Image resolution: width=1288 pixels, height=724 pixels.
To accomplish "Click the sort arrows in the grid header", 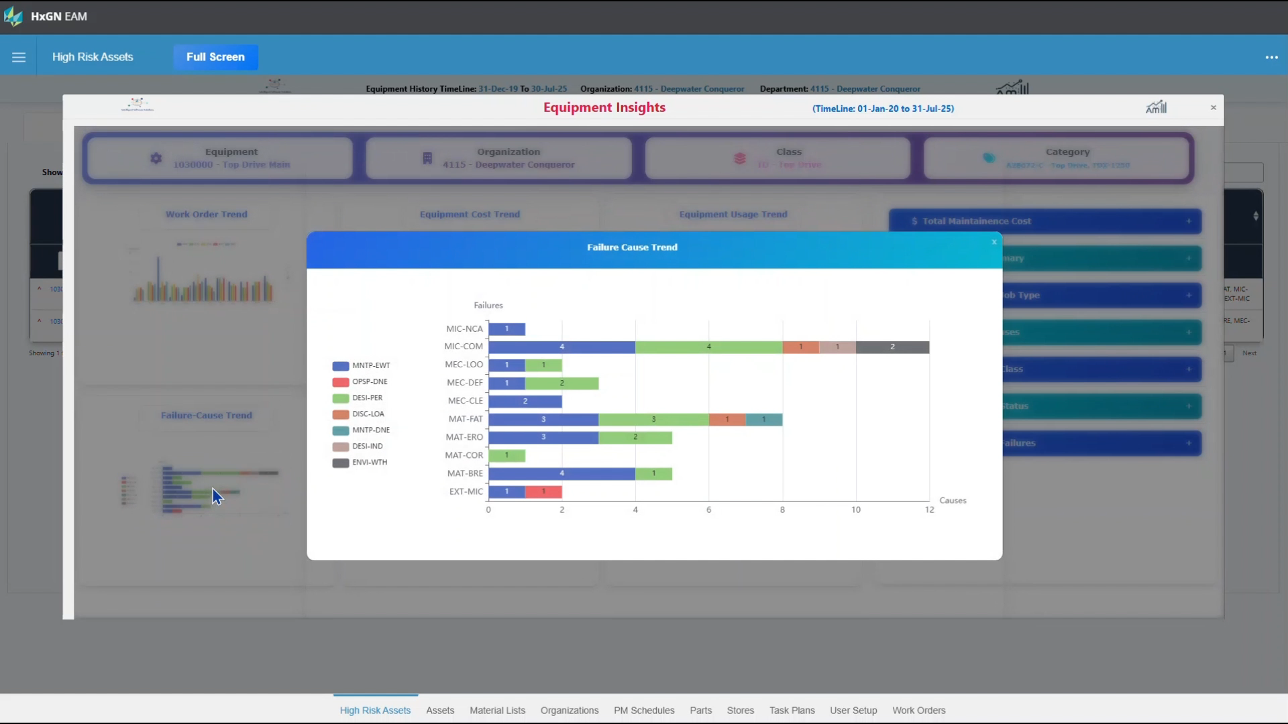I will (1256, 215).
